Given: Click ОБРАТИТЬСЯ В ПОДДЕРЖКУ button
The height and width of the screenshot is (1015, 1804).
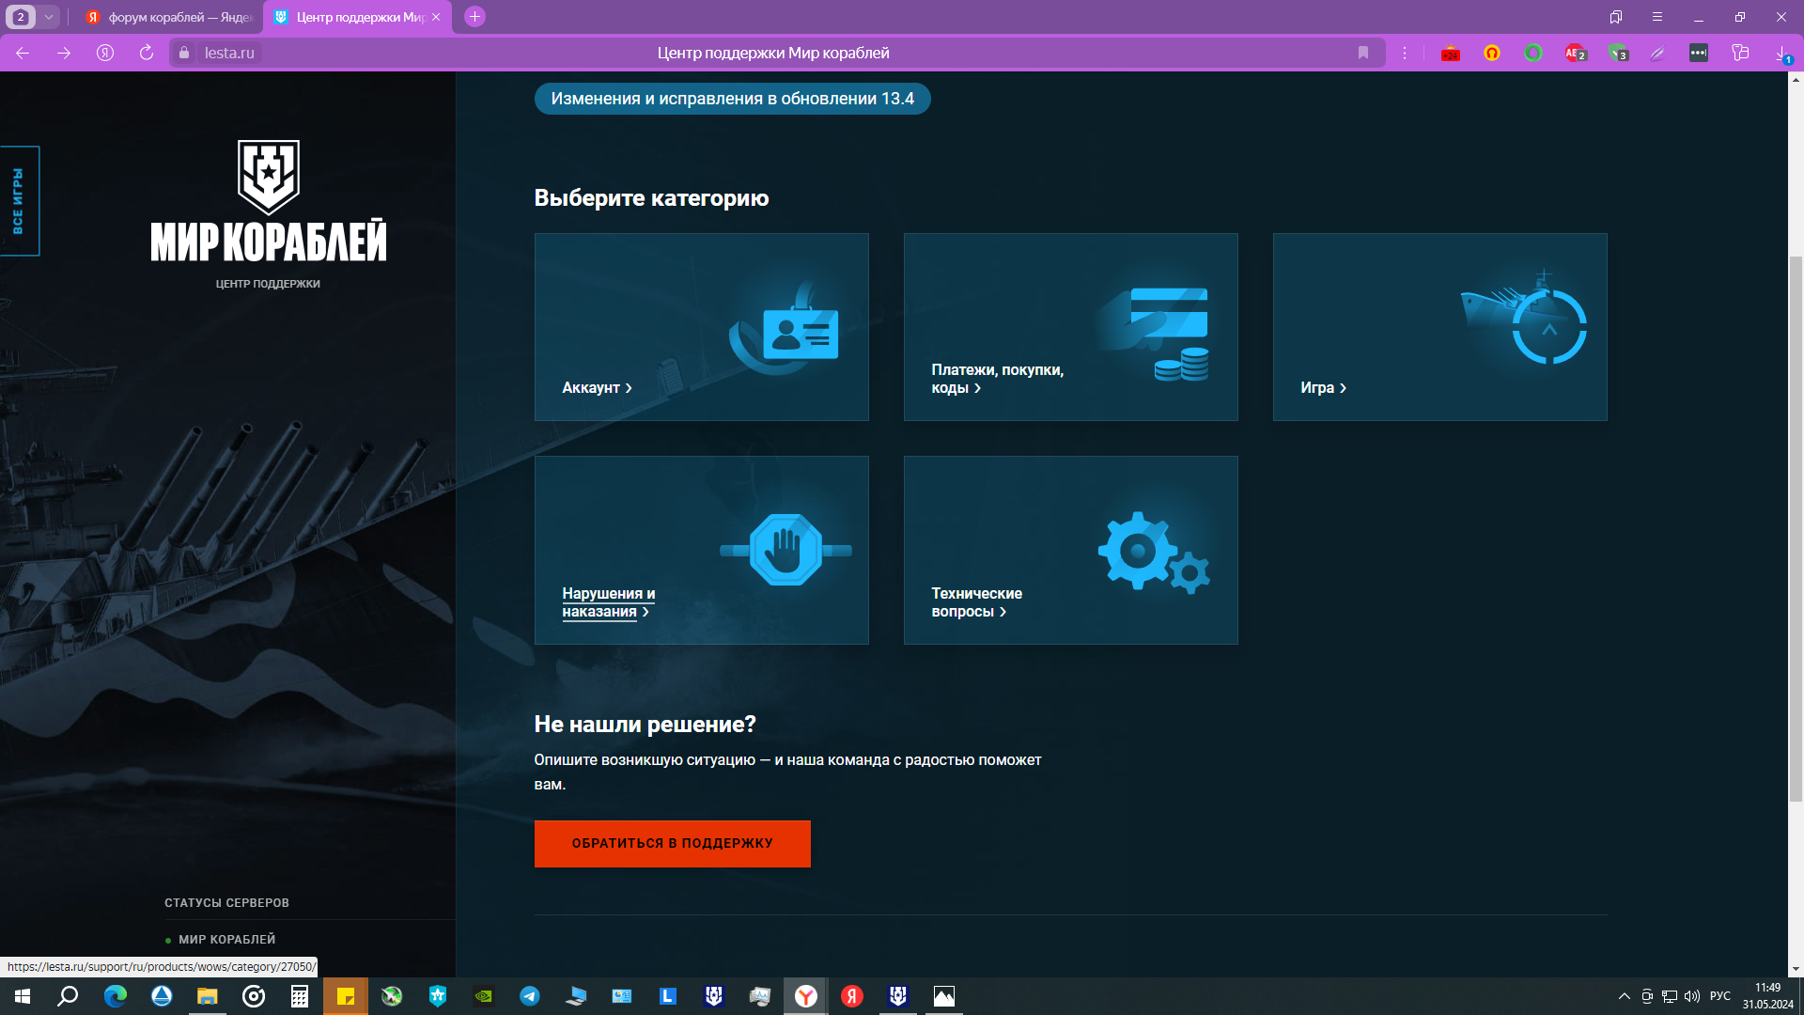Looking at the screenshot, I should coord(672,843).
